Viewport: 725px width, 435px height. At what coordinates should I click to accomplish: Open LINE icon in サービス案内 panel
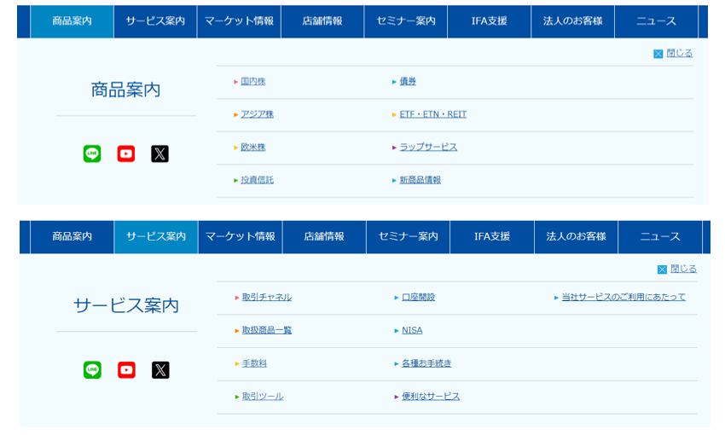point(92,370)
